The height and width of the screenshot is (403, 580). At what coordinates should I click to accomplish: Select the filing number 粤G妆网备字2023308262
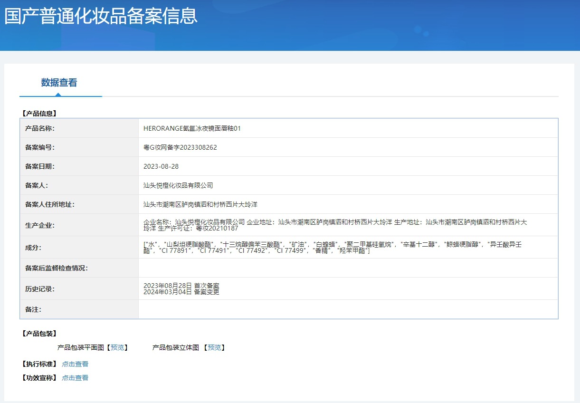click(x=180, y=147)
